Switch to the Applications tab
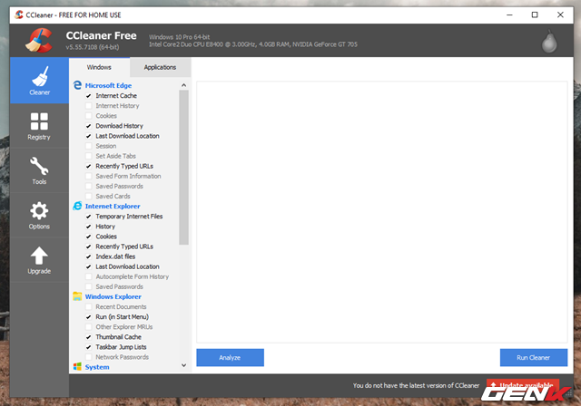Screen dimensions: 581x406 pos(160,67)
